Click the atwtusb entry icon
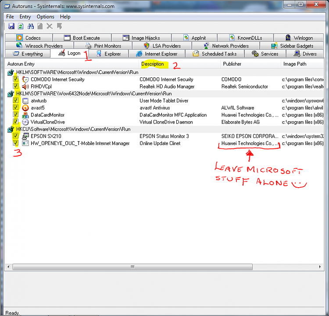This screenshot has width=329, height=316. pos(25,101)
